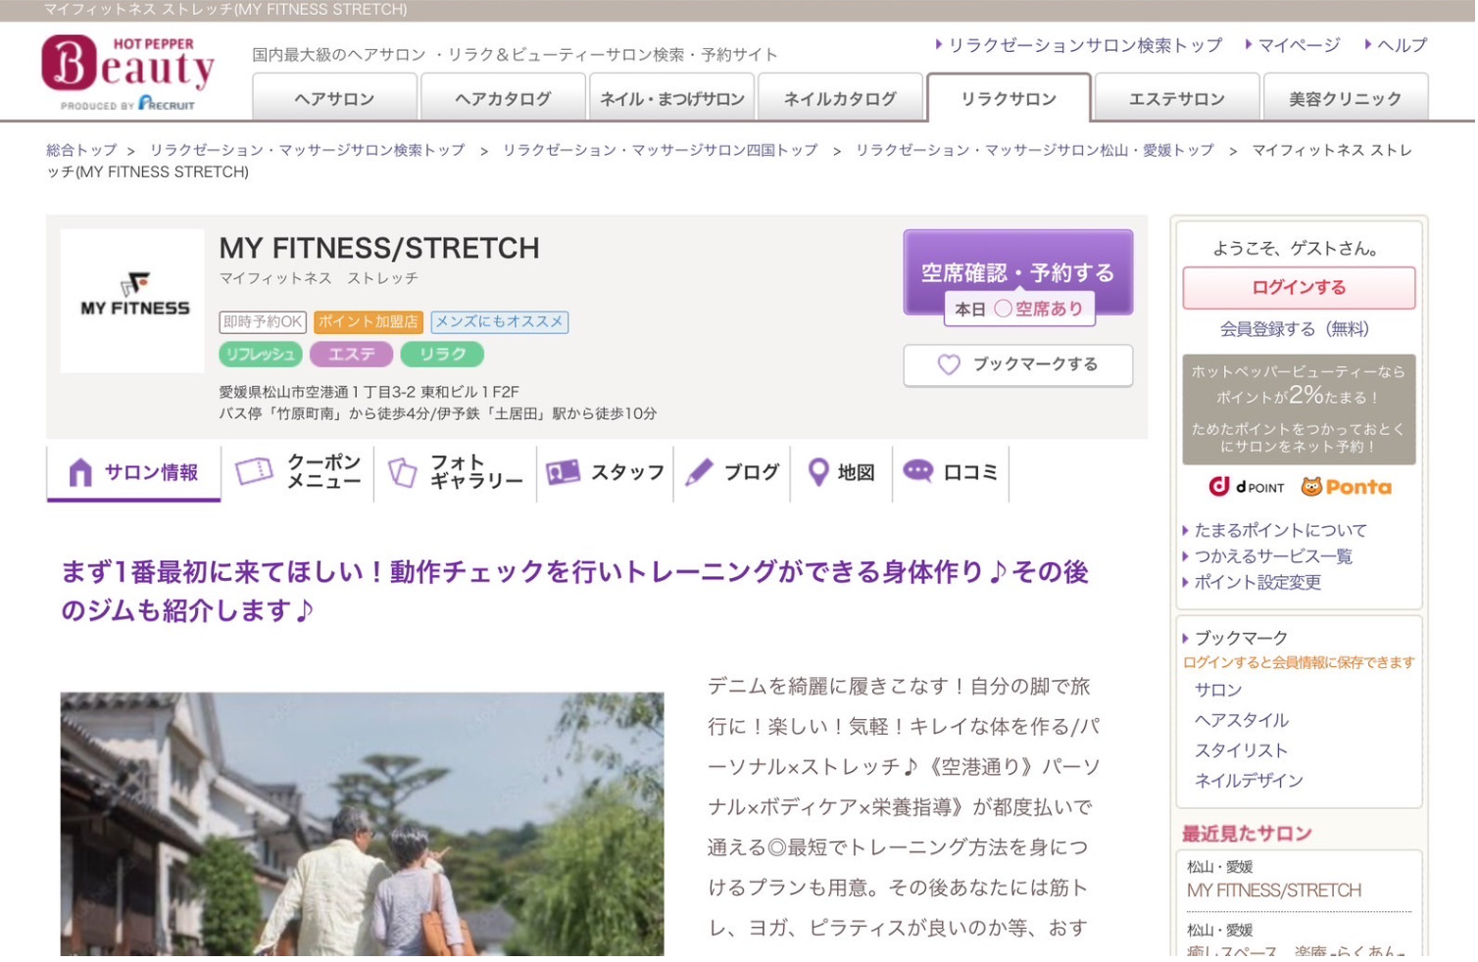
Task: Click the MY FITNESS/STRETCH salon title
Action: (379, 248)
